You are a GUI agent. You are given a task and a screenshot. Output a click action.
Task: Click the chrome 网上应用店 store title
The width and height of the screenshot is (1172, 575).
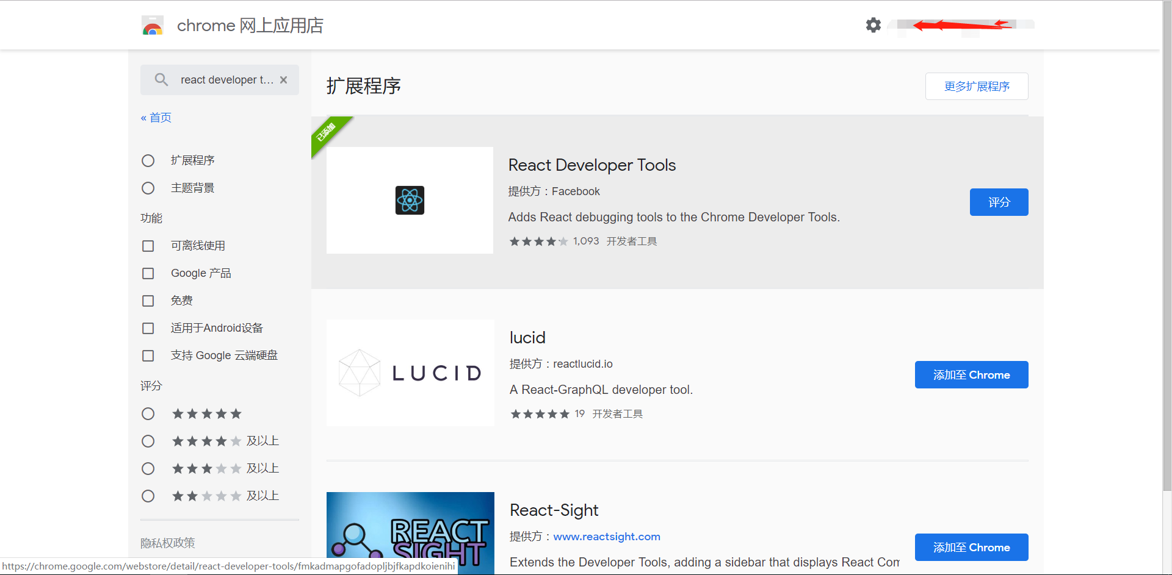coord(250,26)
